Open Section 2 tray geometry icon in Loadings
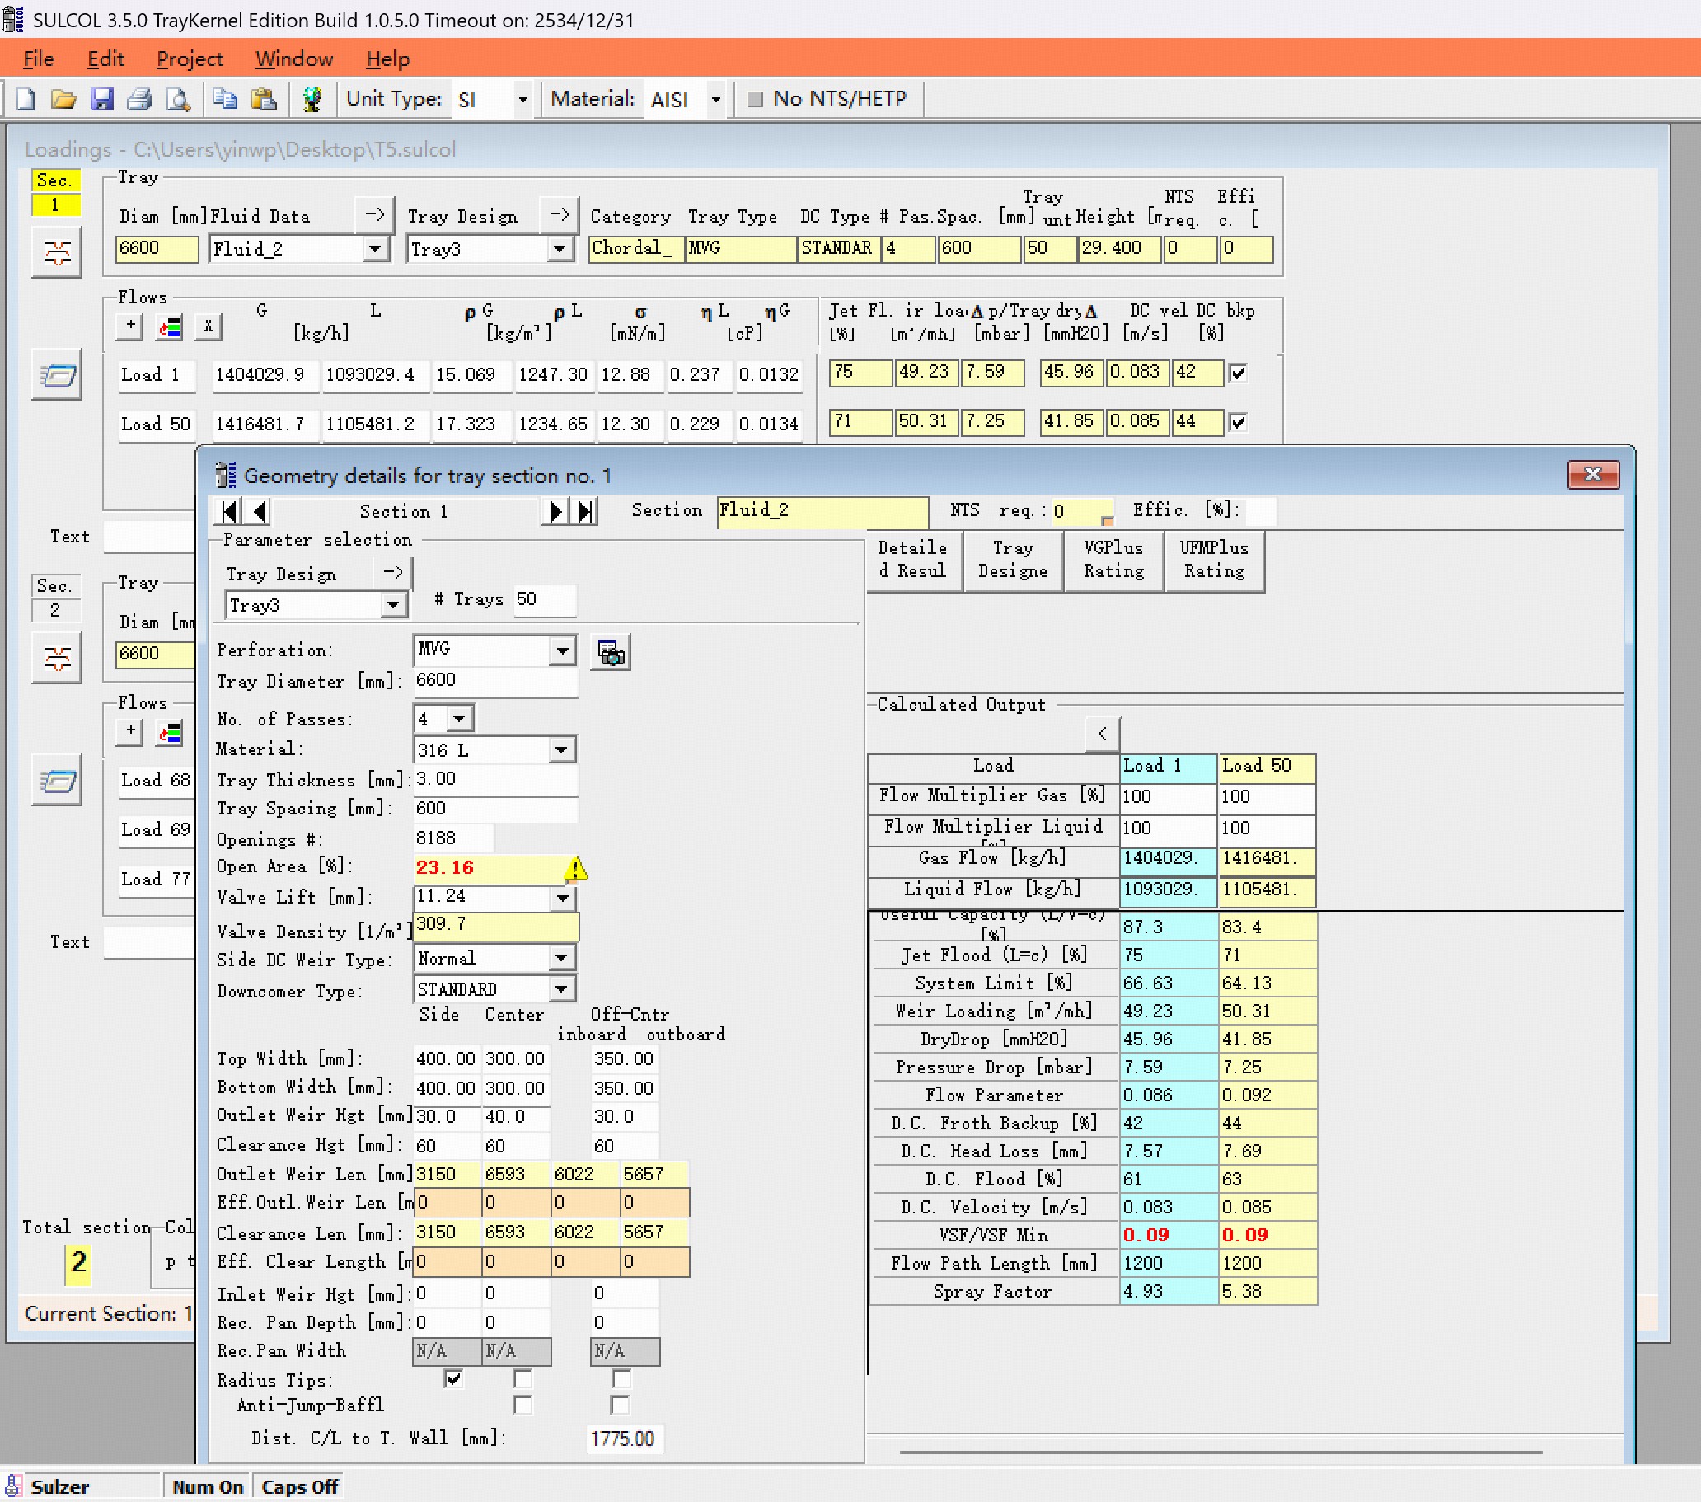The image size is (1701, 1502). coord(57,658)
